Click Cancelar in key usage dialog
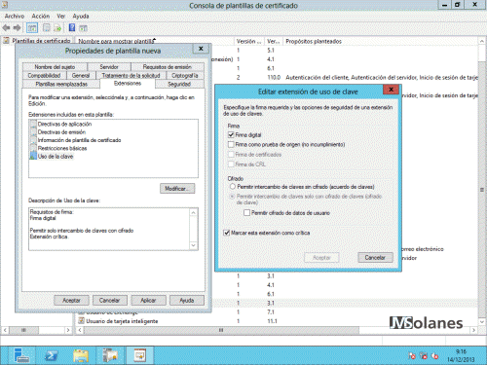The height and width of the screenshot is (365, 487). [x=375, y=257]
